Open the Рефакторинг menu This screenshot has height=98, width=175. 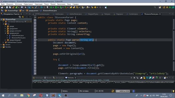[x=28, y=4]
